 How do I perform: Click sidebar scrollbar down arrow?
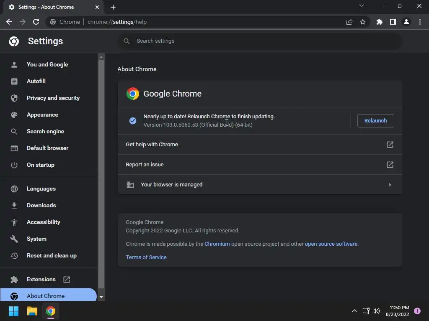pos(101,297)
